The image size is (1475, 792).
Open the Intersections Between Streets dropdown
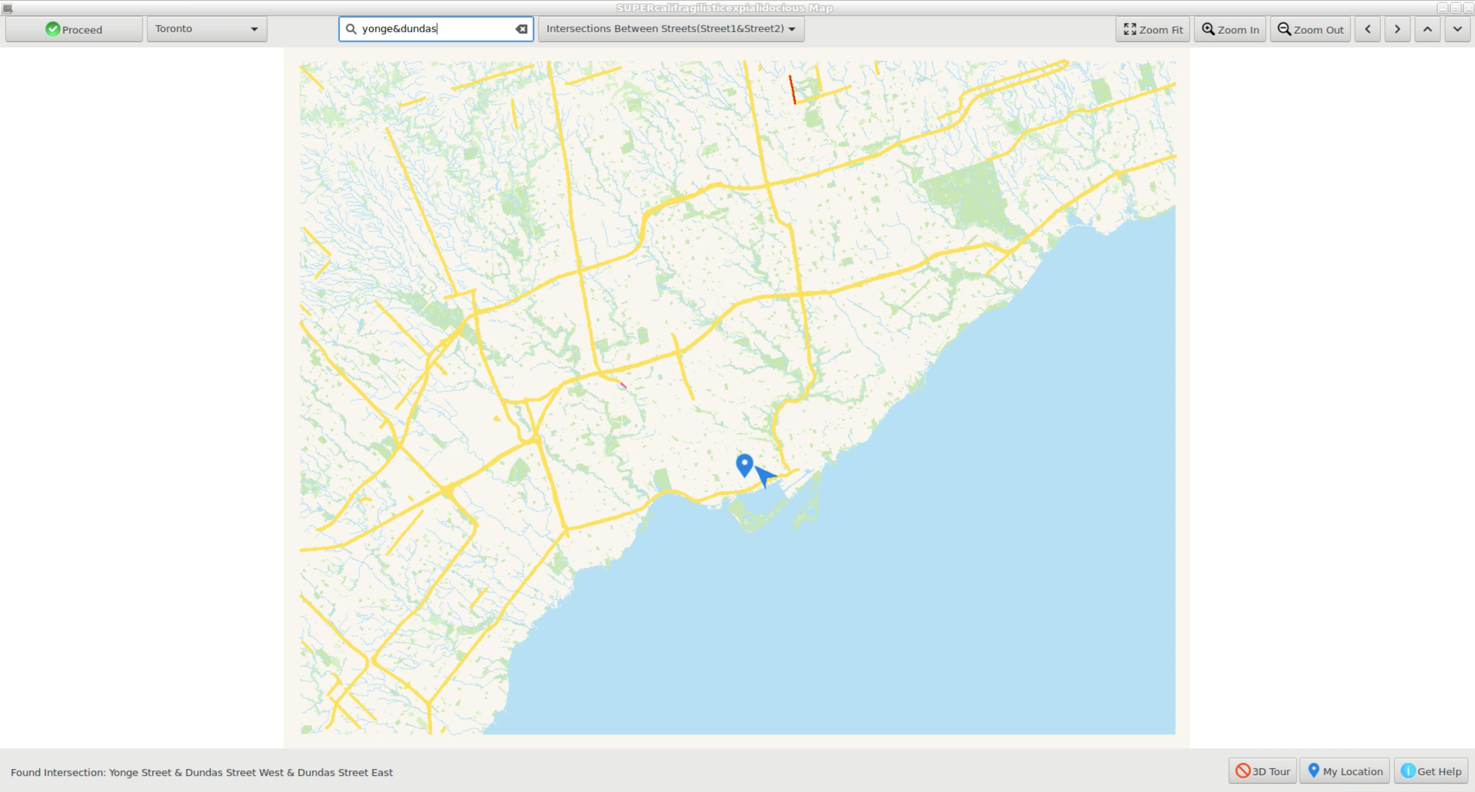point(671,29)
